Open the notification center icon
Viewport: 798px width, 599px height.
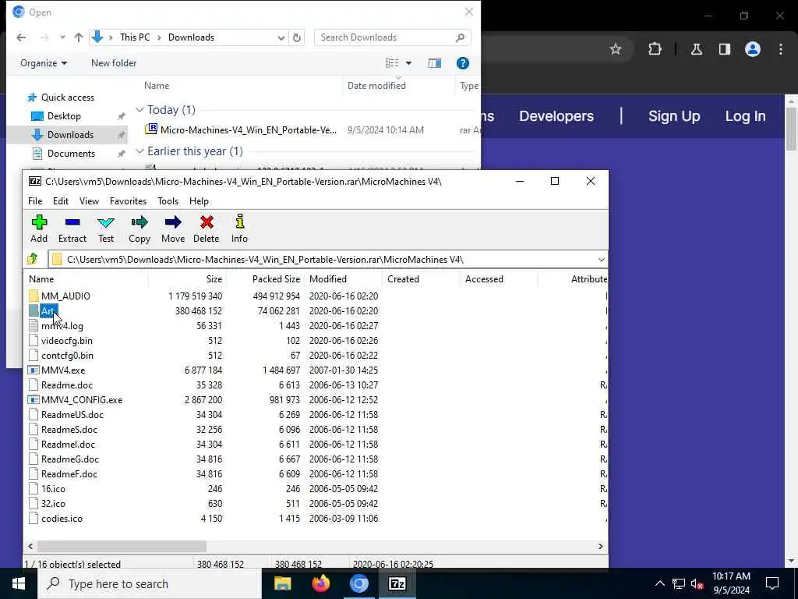click(772, 583)
